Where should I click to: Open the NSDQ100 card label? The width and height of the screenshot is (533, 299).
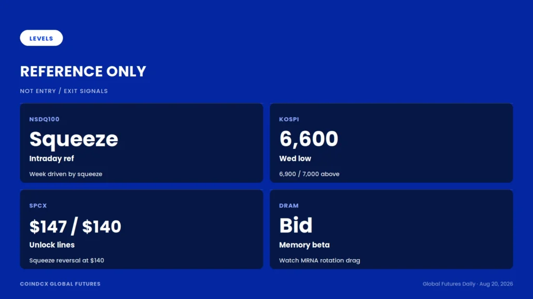tap(44, 119)
